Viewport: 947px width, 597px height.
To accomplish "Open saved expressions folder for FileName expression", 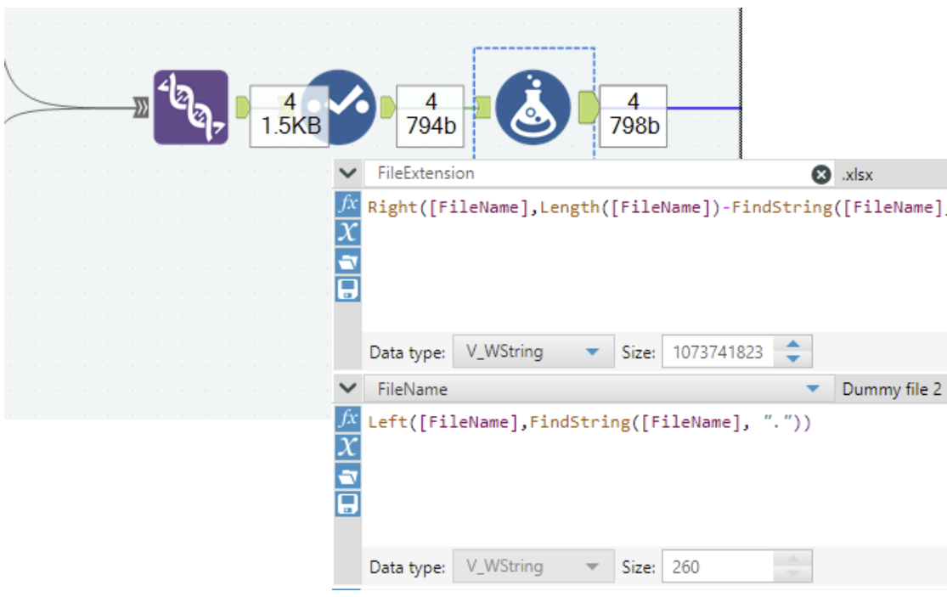I will click(348, 476).
